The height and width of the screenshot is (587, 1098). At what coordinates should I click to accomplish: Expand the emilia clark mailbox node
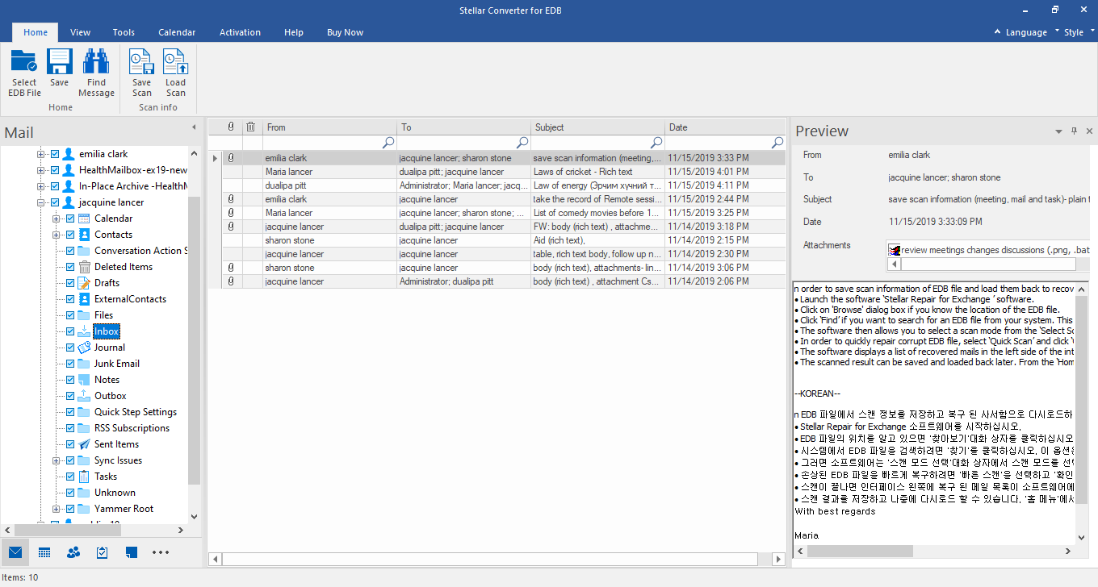tap(40, 154)
